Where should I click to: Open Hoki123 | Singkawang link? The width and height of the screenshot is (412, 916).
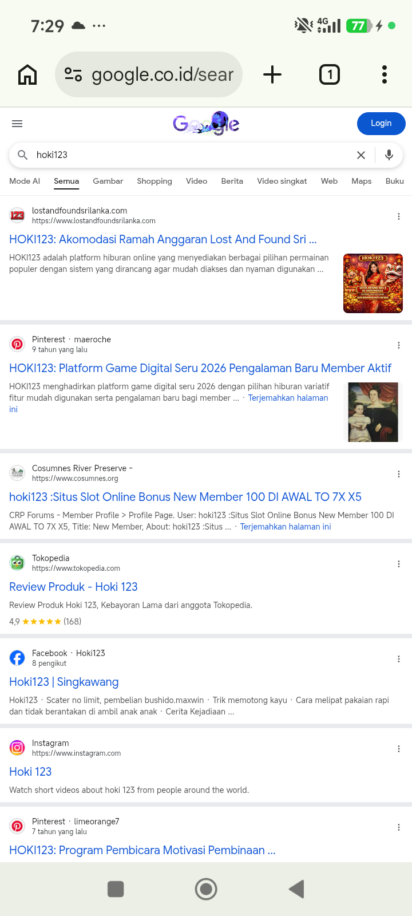click(64, 682)
